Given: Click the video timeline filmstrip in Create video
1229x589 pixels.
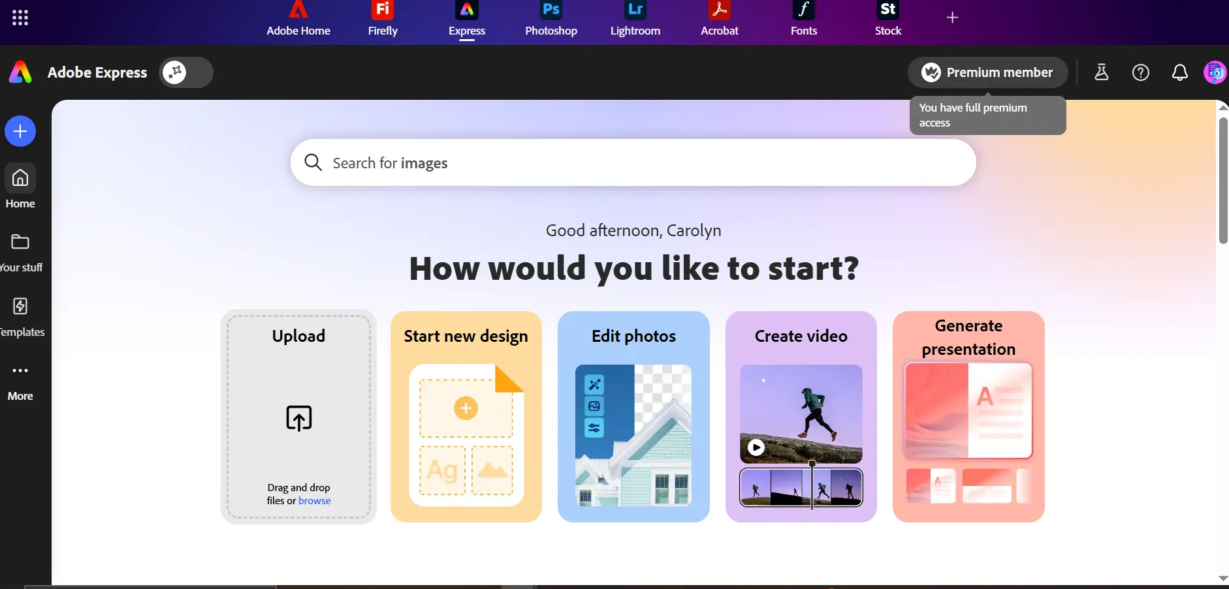Looking at the screenshot, I should click(x=801, y=487).
